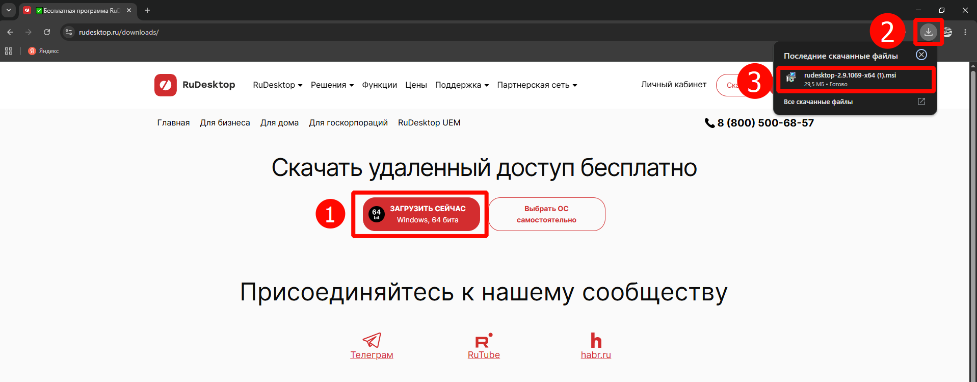The height and width of the screenshot is (382, 977).
Task: Click the RuDesktop logo in site header
Action: 195,85
